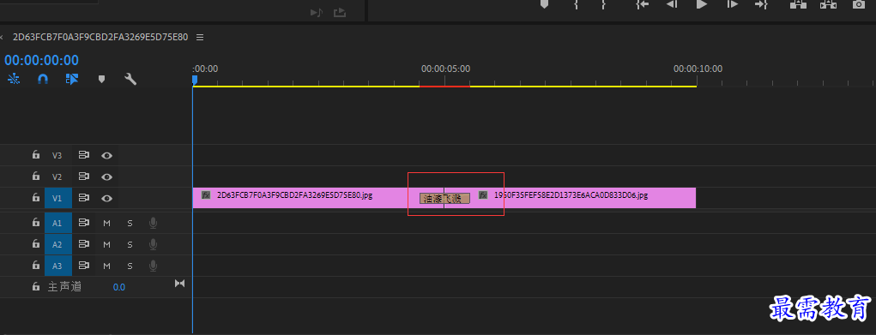Toggle sync lock for V1
The height and width of the screenshot is (335, 876).
[x=84, y=198]
